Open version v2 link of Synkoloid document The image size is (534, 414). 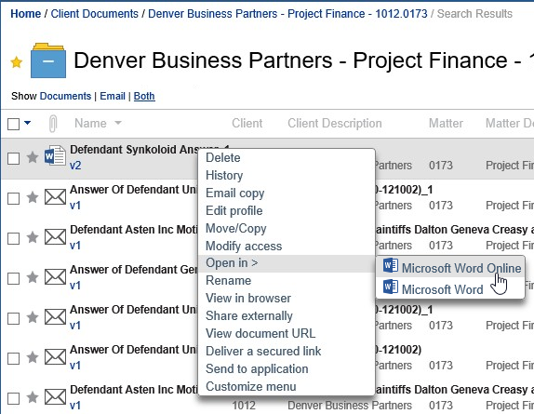tap(75, 166)
